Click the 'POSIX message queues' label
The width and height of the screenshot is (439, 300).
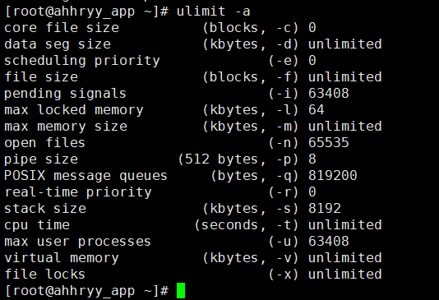[x=85, y=176]
